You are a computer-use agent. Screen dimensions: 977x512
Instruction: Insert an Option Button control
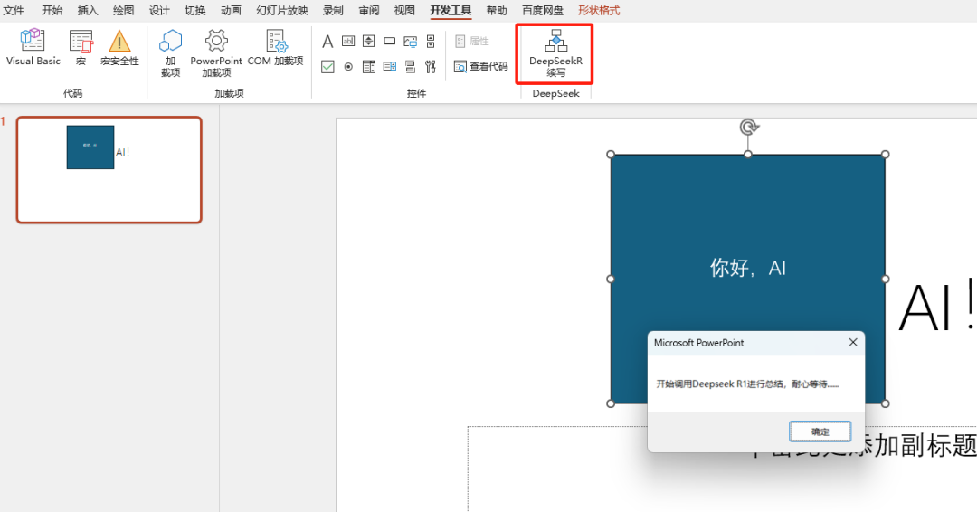click(x=348, y=67)
